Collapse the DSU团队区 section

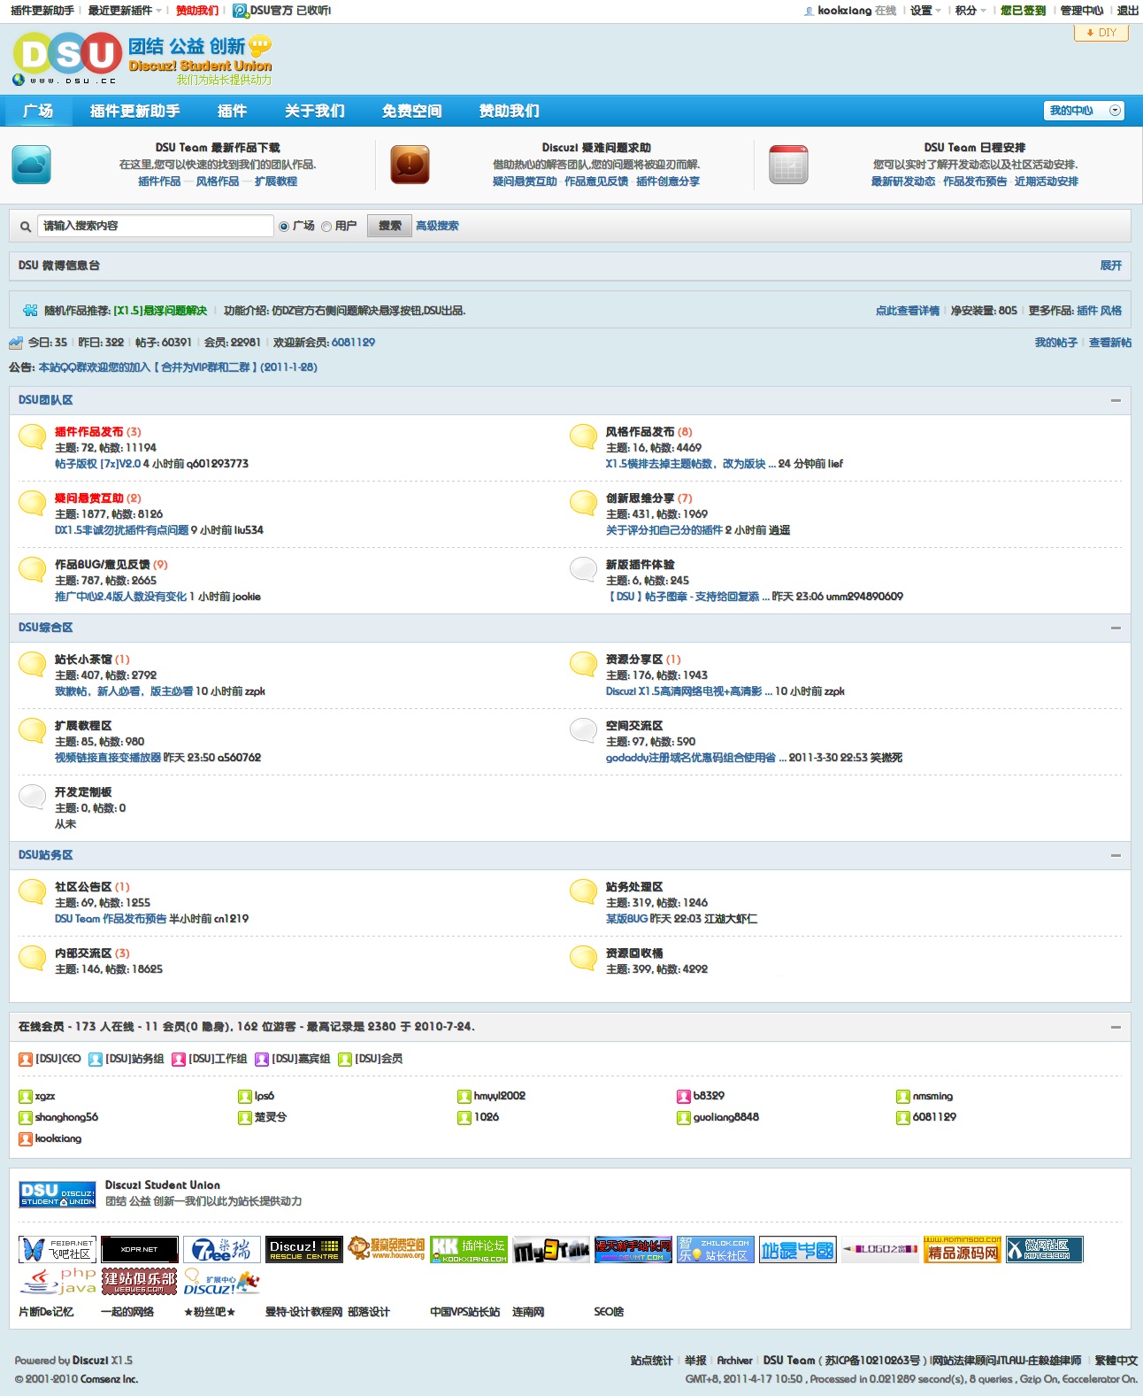pos(1116,400)
